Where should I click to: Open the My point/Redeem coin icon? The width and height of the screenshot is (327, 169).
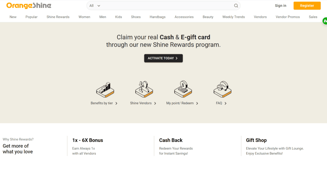[x=183, y=89]
